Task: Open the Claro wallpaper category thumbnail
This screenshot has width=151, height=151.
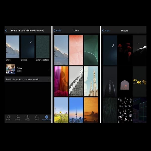Action: (13, 47)
